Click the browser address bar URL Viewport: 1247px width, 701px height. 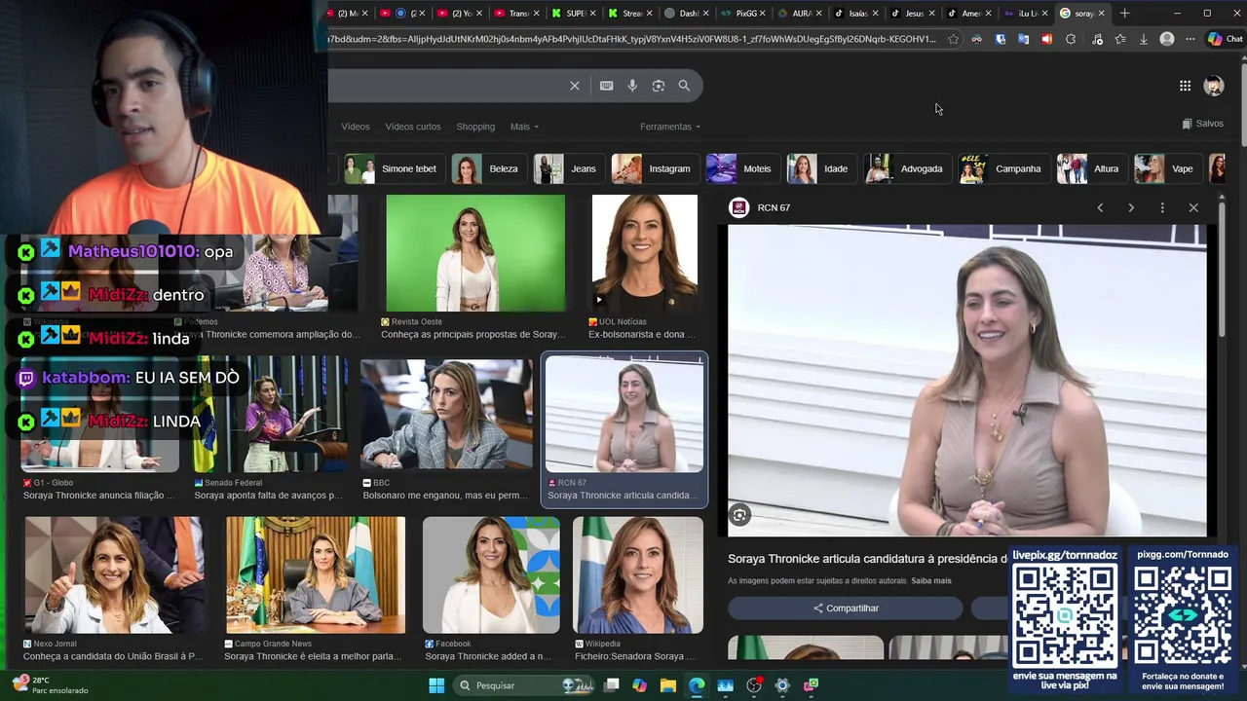pos(632,39)
